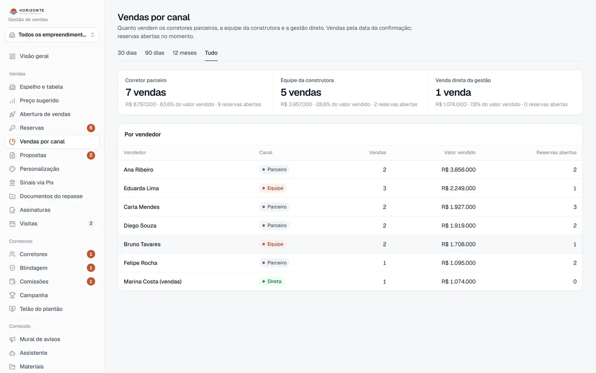Click the Horizonte logo
596x373 pixels.
[27, 11]
